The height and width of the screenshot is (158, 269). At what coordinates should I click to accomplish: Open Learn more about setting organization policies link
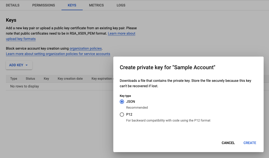coord(58,54)
